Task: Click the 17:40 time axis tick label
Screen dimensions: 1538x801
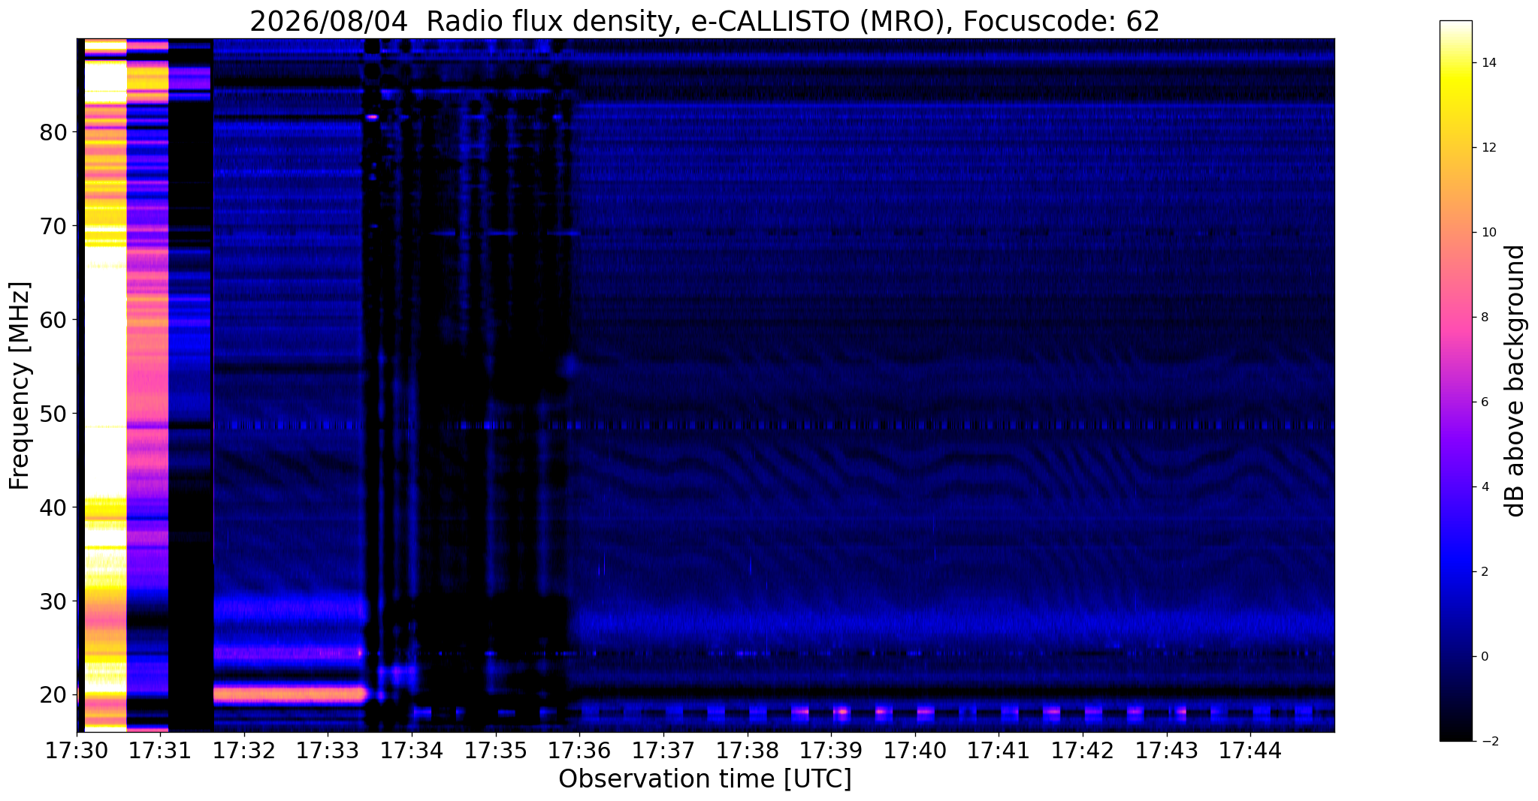Action: pyautogui.click(x=915, y=751)
